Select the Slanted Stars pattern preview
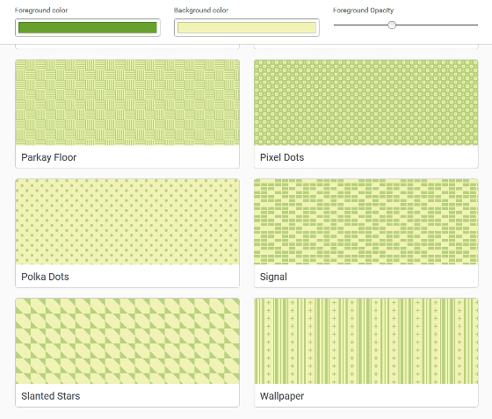This screenshot has width=492, height=419. pyautogui.click(x=127, y=341)
